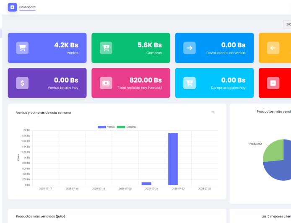Viewport: 291px width, 223px height.
Task: Click the 4.2K Bs sales value
Action: pos(66,45)
